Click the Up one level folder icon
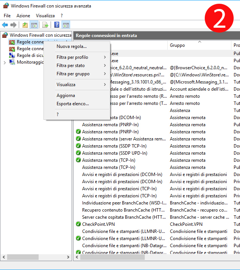The height and width of the screenshot is (270, 240). coord(25,25)
